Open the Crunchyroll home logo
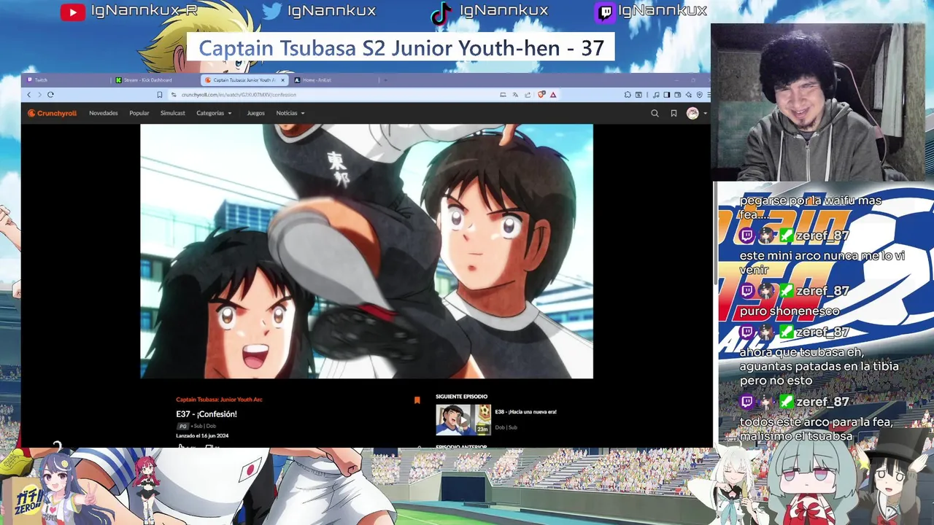Viewport: 934px width, 525px height. click(52, 113)
